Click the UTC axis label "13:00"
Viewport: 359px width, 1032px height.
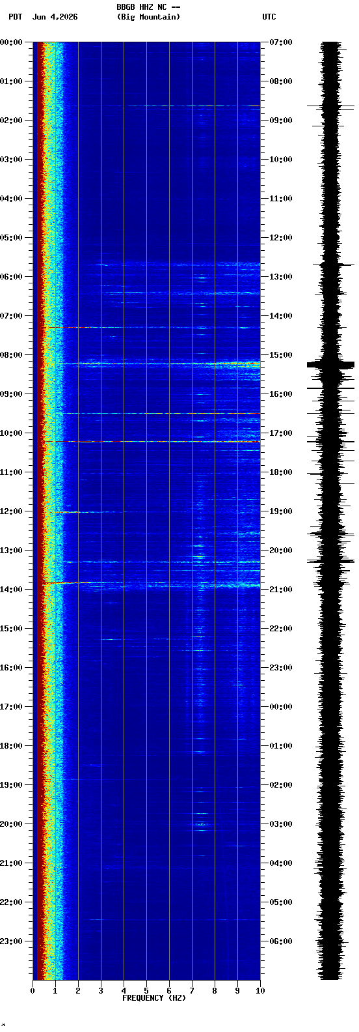pos(280,277)
